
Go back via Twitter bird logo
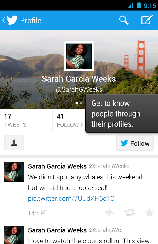tap(12, 20)
